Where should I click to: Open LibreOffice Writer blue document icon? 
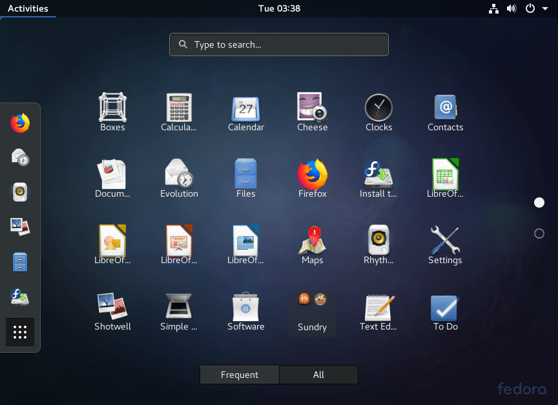click(x=246, y=245)
